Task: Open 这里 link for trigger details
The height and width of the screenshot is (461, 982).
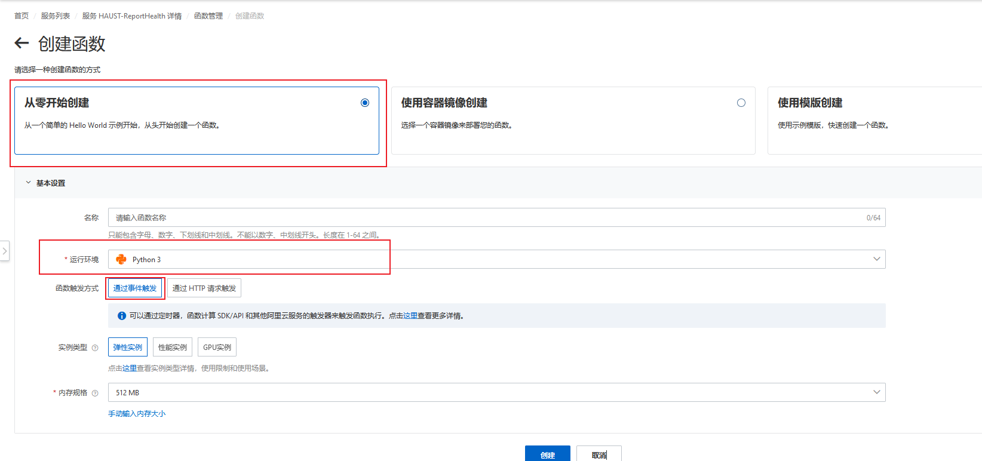Action: tap(410, 316)
